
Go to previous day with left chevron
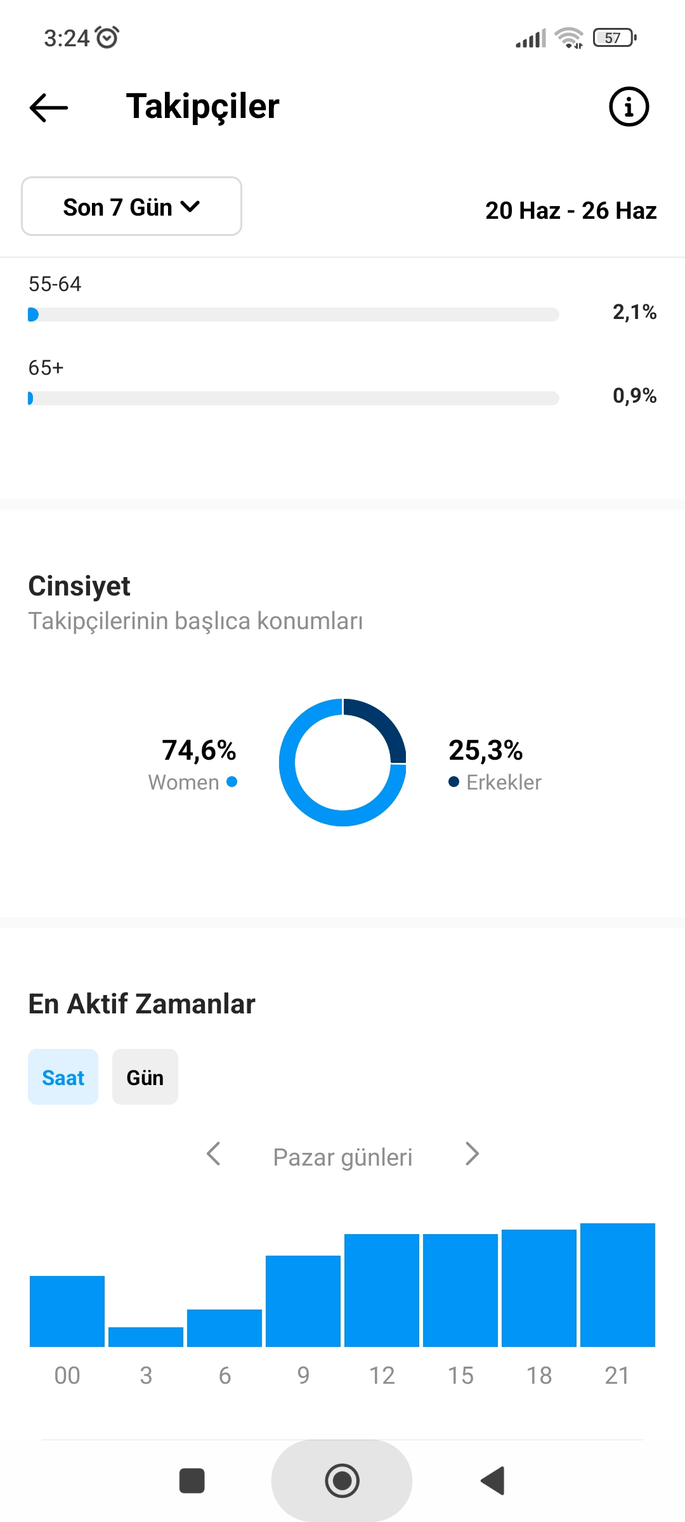coord(214,1154)
